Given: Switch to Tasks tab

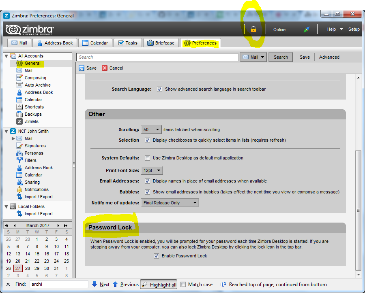Looking at the screenshot, I should [128, 43].
